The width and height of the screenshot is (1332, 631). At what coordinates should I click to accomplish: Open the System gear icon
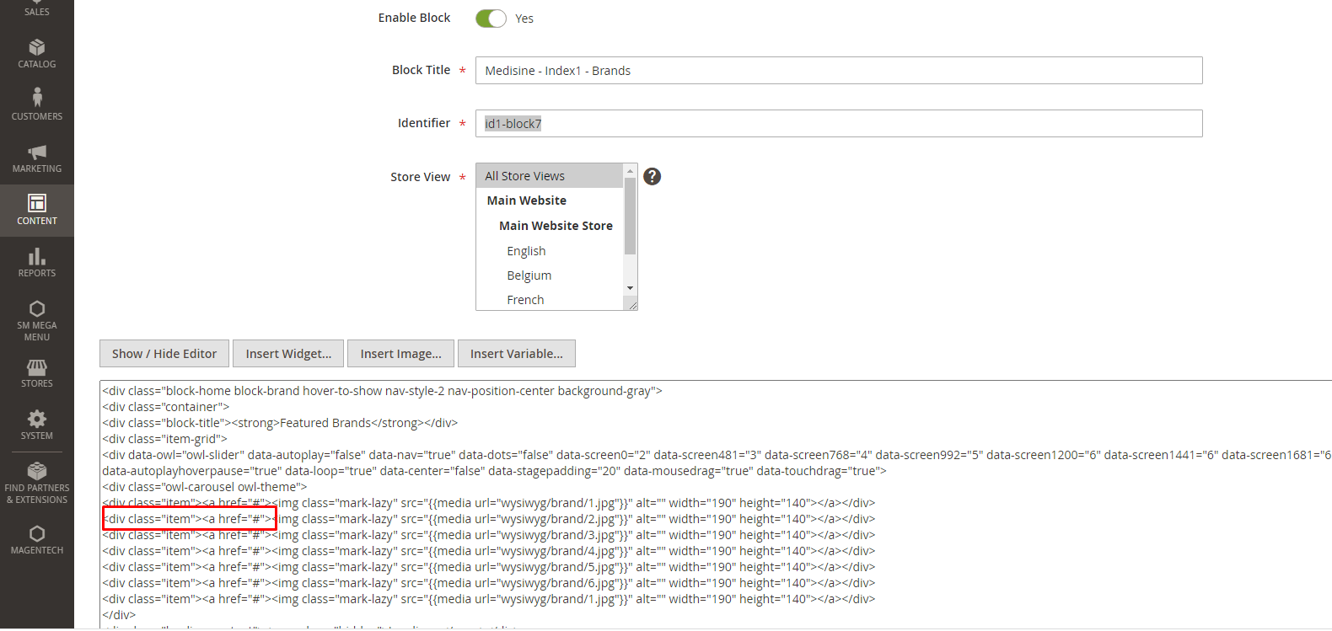coord(37,419)
